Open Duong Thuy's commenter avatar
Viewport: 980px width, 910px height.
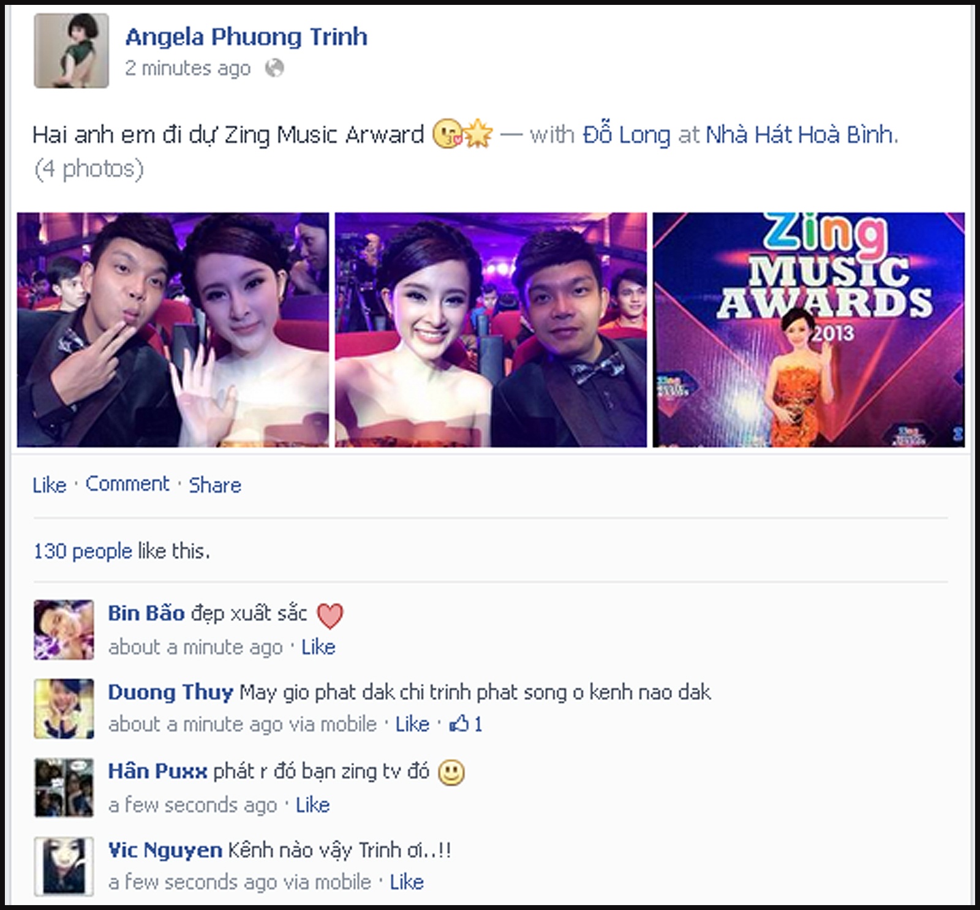pos(64,709)
